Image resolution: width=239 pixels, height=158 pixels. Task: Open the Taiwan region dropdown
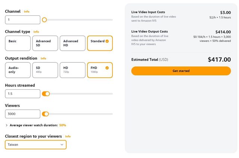click(36, 145)
